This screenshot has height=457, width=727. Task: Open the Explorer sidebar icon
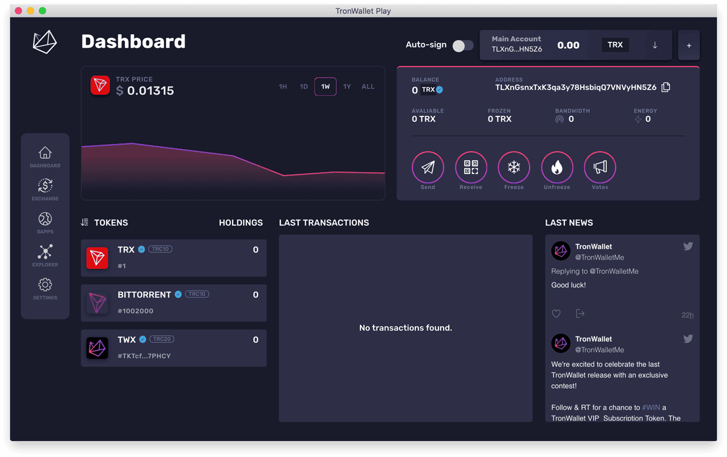[45, 252]
